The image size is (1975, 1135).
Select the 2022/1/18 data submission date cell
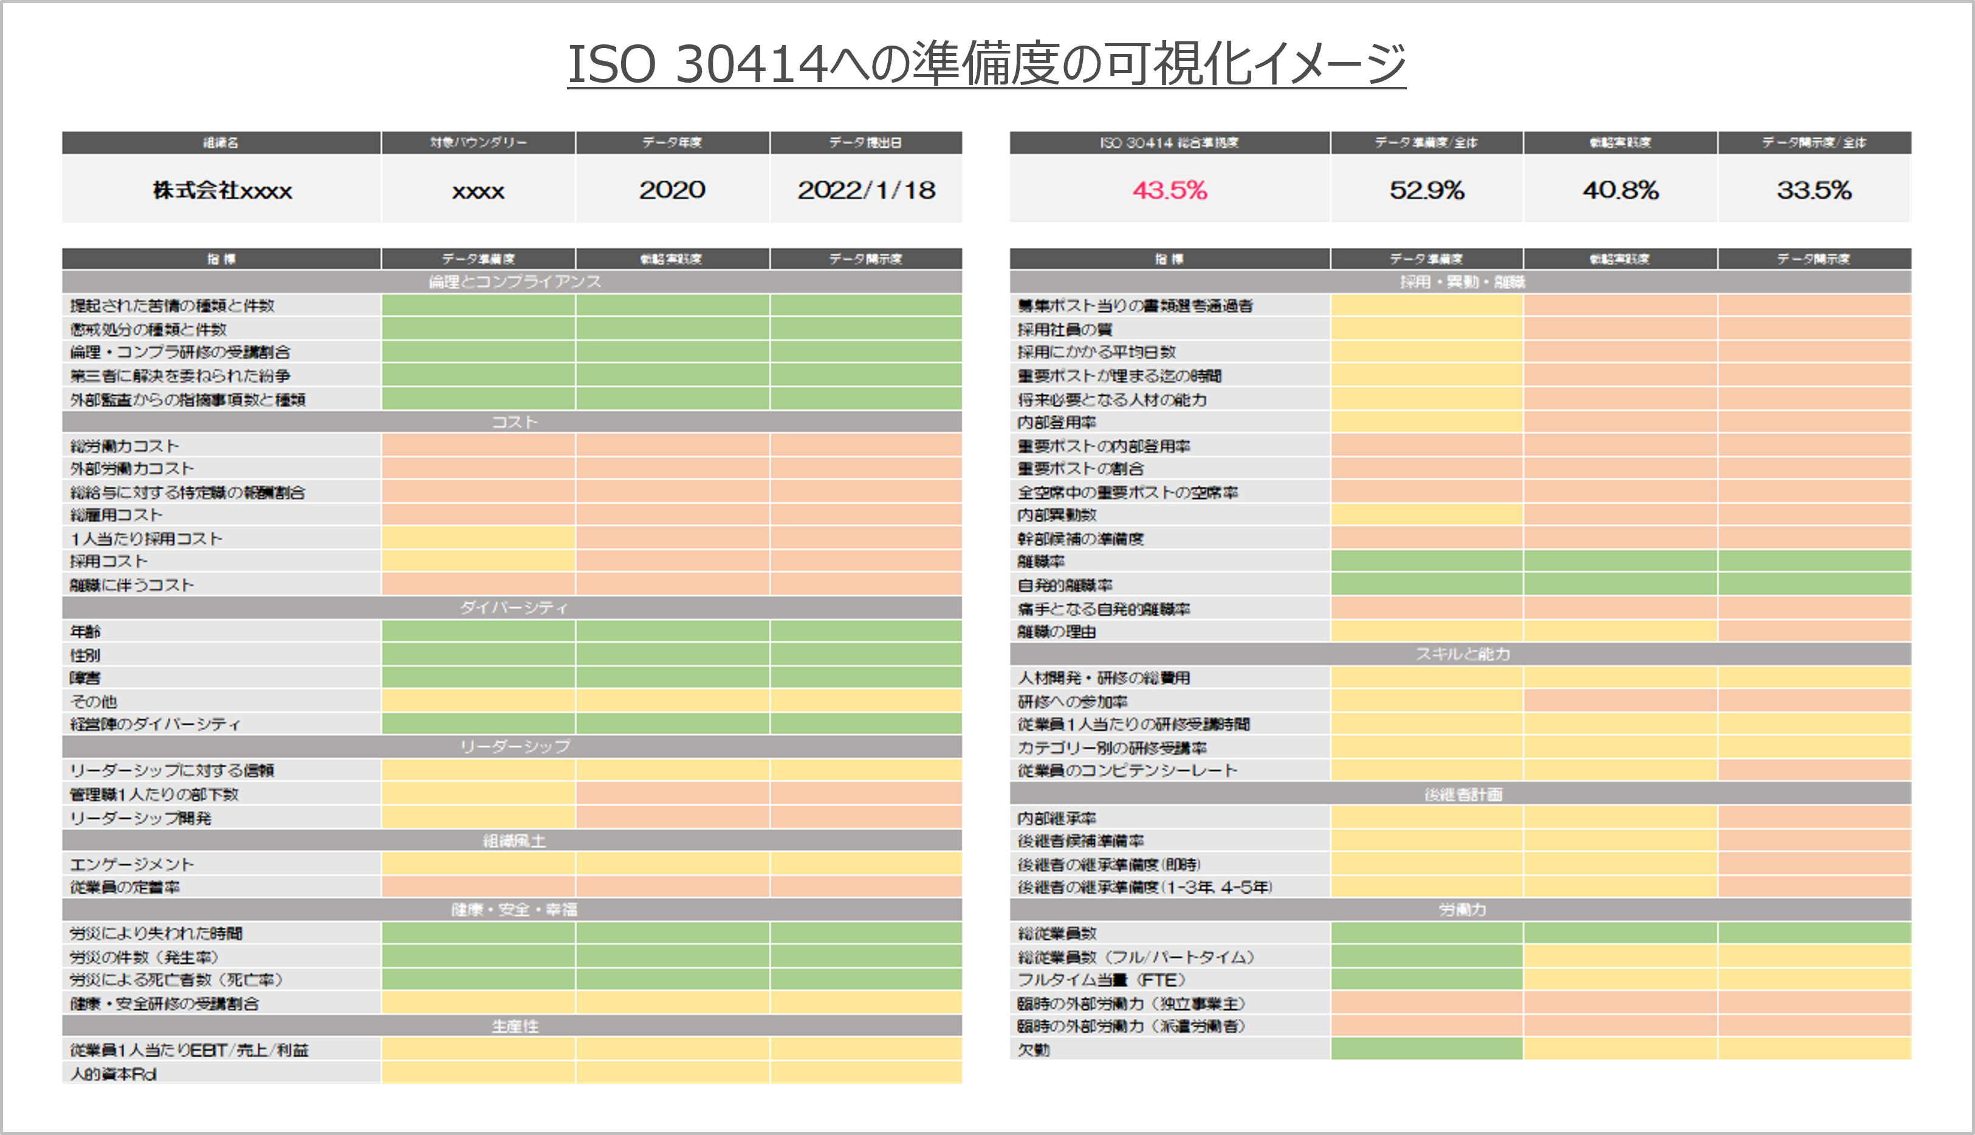pos(865,190)
